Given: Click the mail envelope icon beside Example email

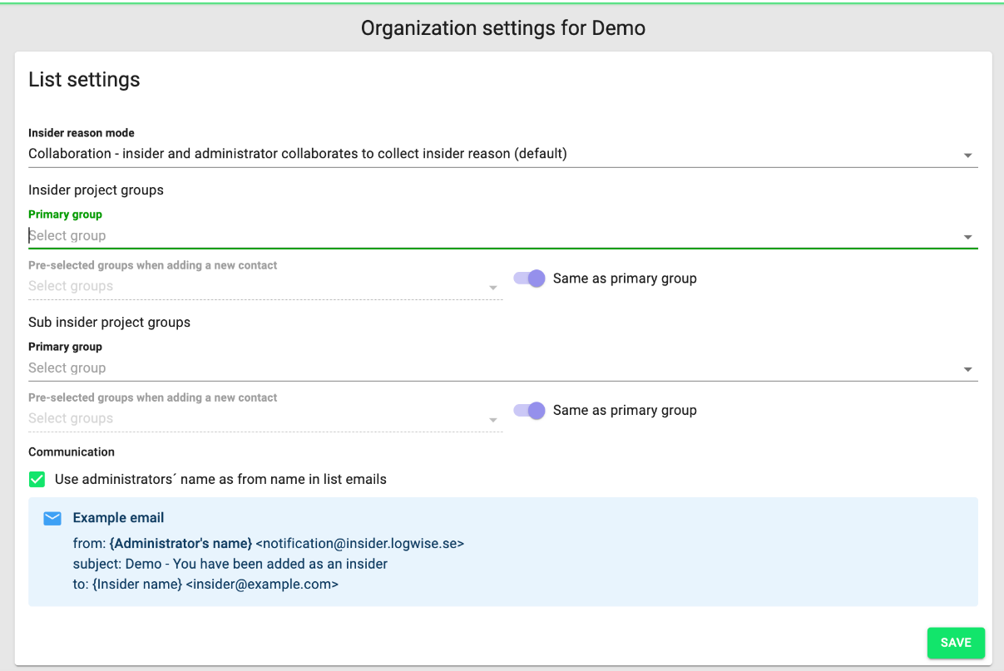Looking at the screenshot, I should [52, 518].
